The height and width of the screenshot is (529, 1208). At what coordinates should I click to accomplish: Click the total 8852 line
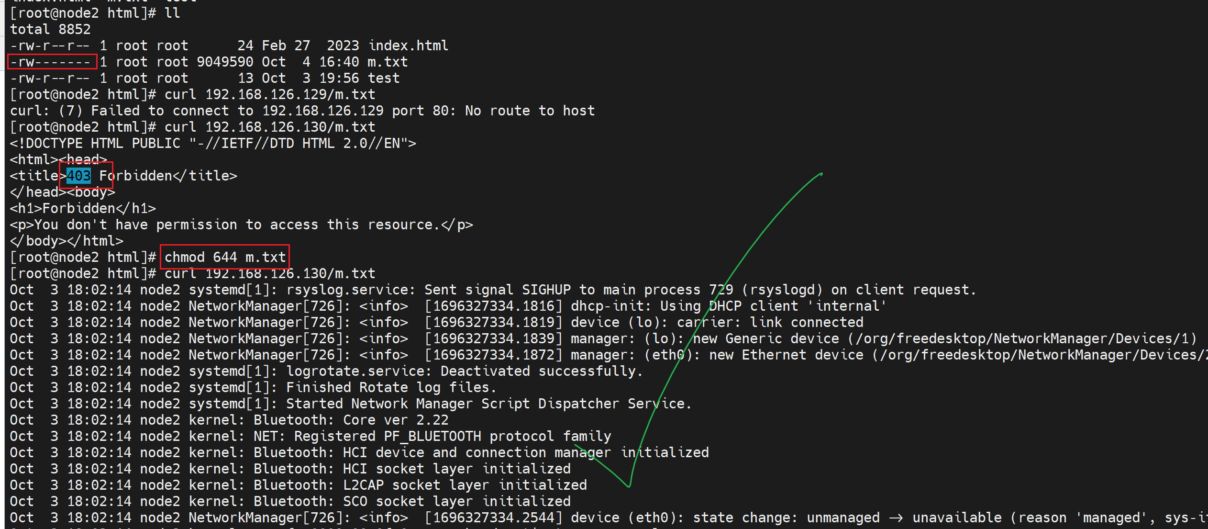50,30
